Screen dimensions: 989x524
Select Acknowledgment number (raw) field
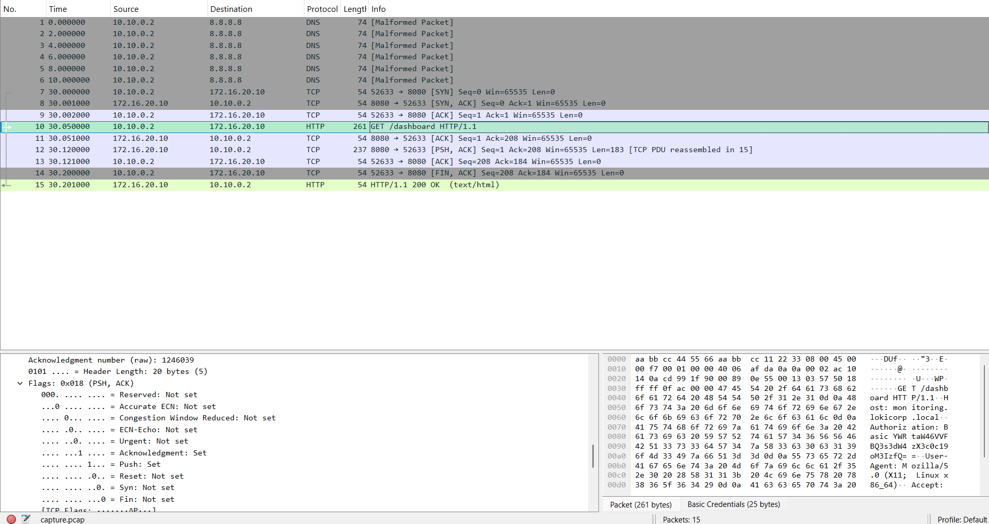[111, 360]
